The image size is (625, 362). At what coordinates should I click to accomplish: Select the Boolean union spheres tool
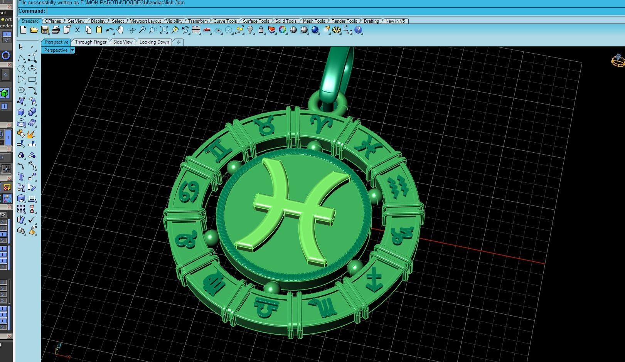point(32,112)
